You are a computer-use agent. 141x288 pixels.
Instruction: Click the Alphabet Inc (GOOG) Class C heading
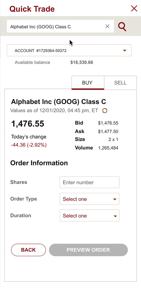pyautogui.click(x=58, y=102)
